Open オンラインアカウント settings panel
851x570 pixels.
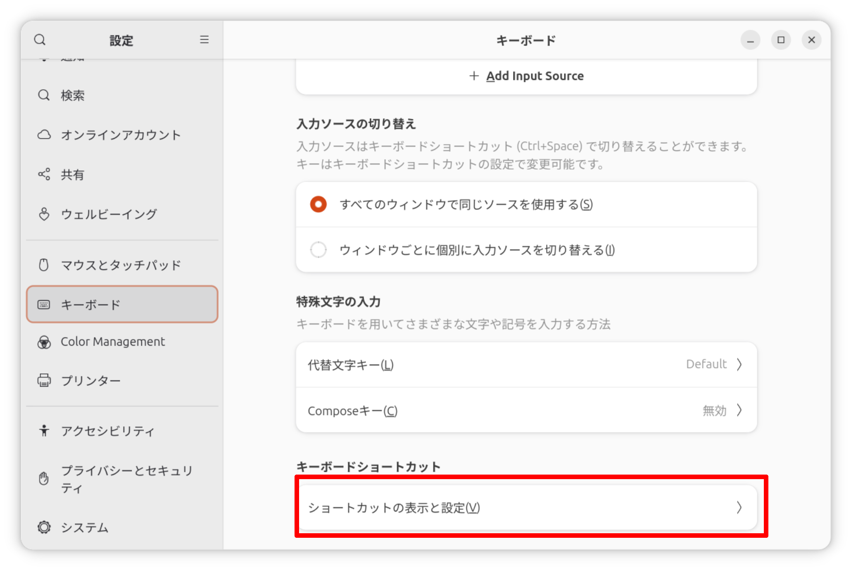point(122,135)
